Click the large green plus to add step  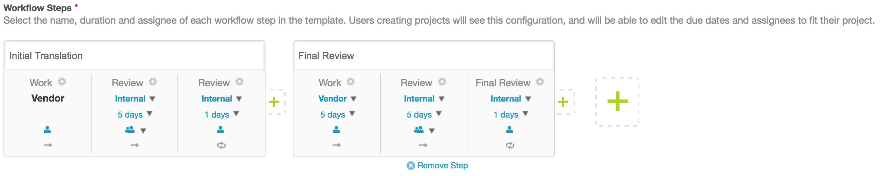click(617, 102)
